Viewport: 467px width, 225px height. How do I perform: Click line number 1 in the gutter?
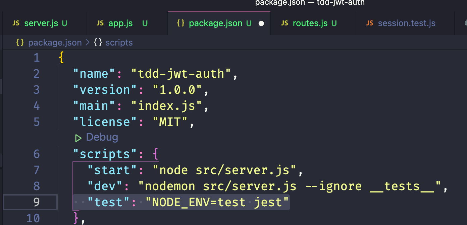pyautogui.click(x=37, y=58)
